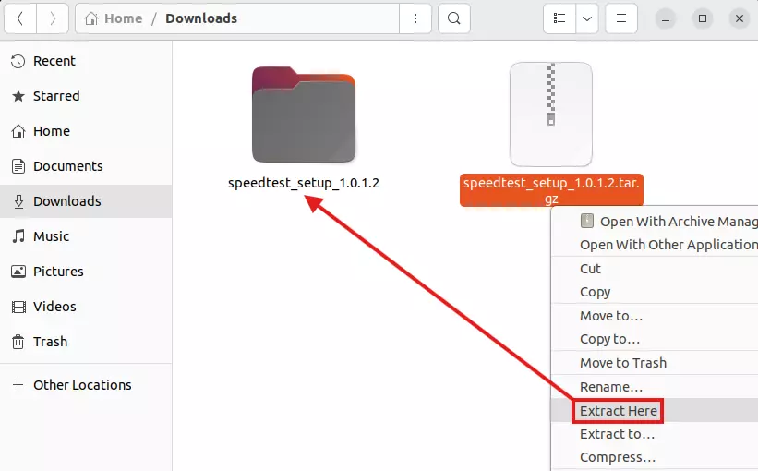Click the Downloads breadcrumb in path bar
This screenshot has height=471, width=758.
click(x=201, y=18)
